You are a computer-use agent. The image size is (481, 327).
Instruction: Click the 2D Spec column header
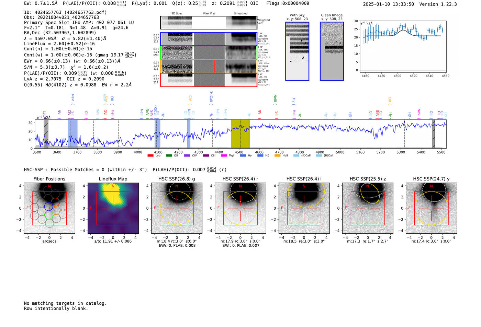pos(177,14)
